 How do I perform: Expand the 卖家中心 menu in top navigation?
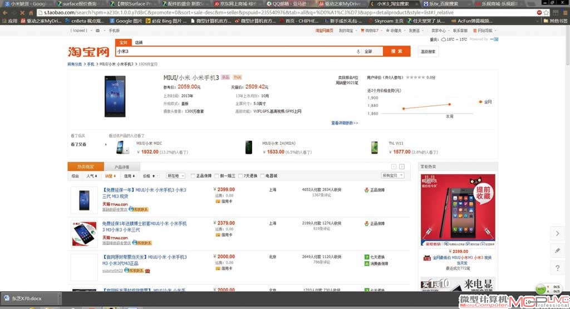pyautogui.click(x=440, y=31)
